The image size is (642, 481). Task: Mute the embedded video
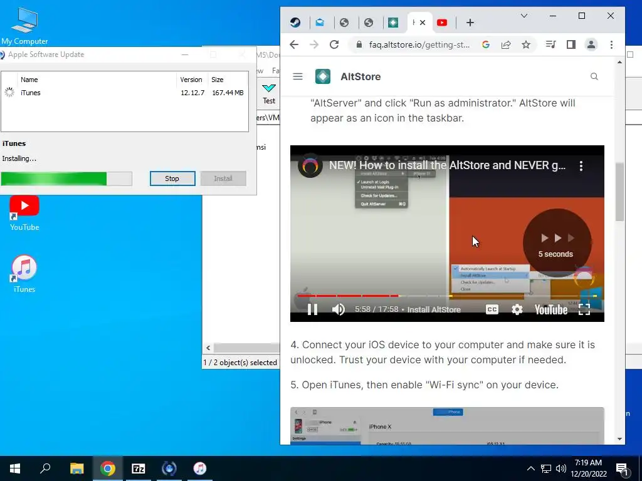pos(338,309)
